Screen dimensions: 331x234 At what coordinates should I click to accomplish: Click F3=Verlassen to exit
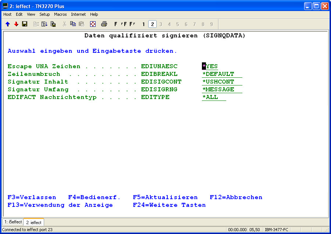click(x=32, y=197)
